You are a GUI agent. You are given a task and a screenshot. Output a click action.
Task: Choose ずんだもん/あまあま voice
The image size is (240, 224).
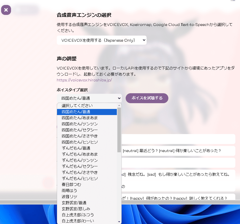coord(87,154)
